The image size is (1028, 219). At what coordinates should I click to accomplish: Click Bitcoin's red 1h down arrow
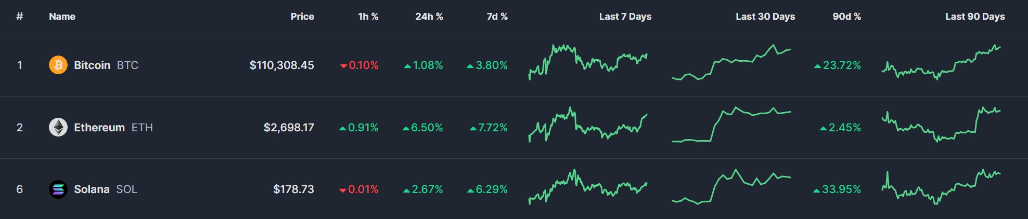click(x=343, y=66)
